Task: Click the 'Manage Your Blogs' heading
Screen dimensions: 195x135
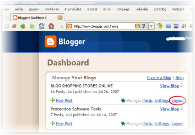Action: pos(74,78)
